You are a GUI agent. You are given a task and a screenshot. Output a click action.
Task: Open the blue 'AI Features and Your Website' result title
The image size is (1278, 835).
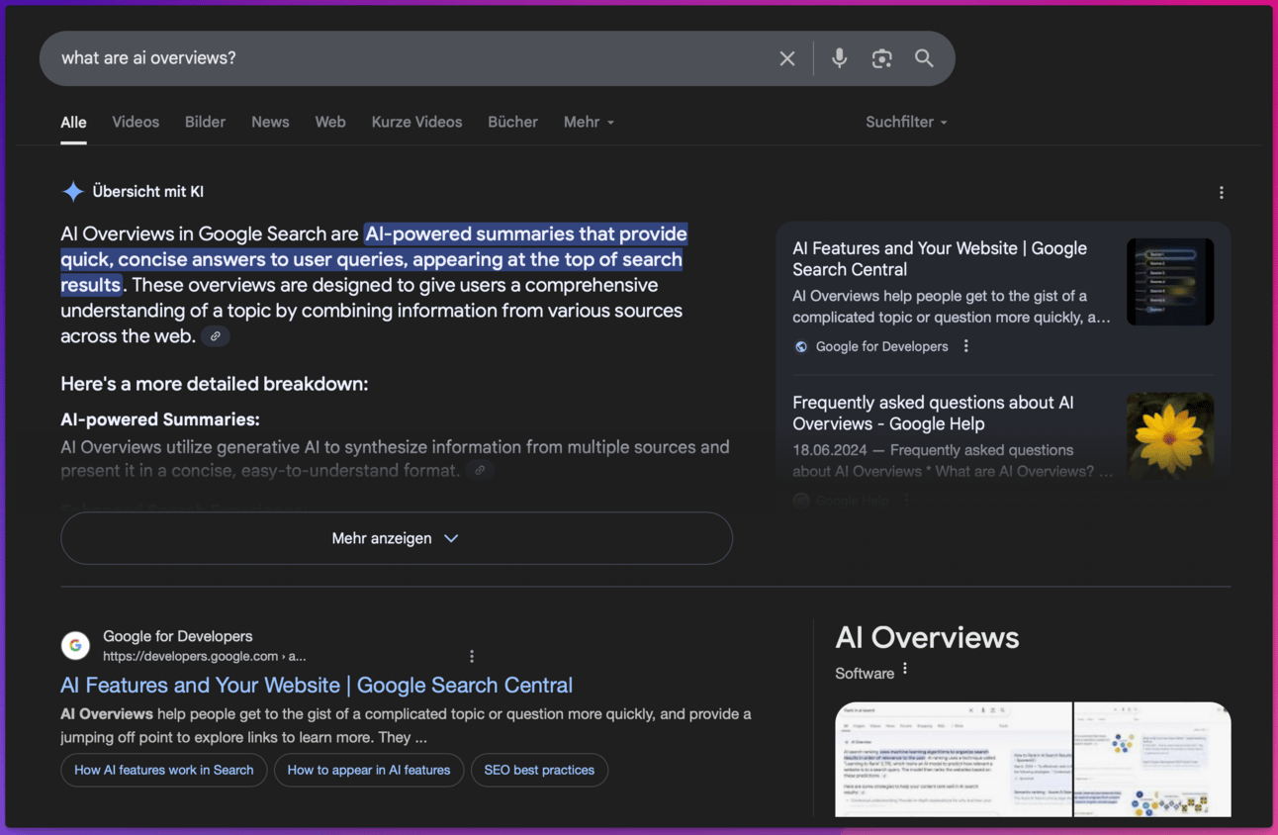tap(317, 686)
